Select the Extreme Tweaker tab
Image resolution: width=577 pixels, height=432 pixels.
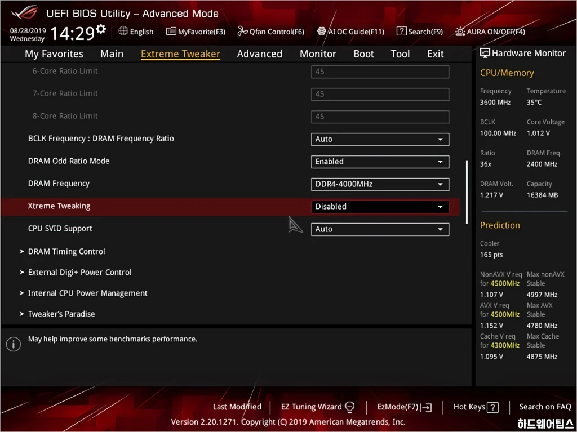tap(180, 54)
